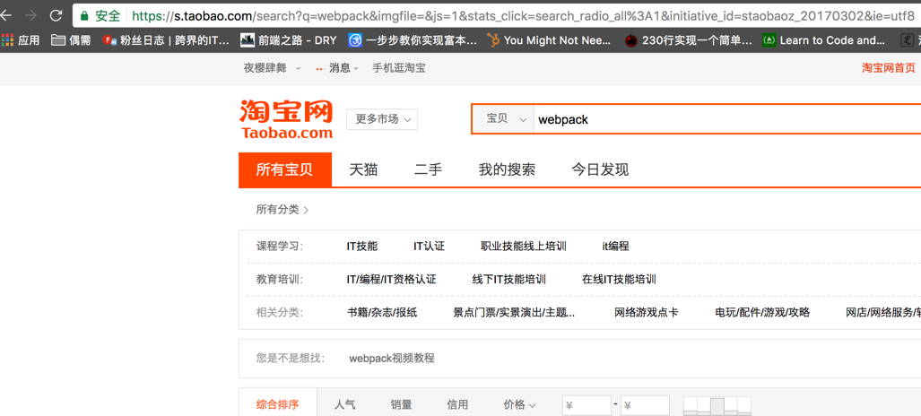Click the browser forward arrow
The height and width of the screenshot is (416, 921).
point(30,16)
